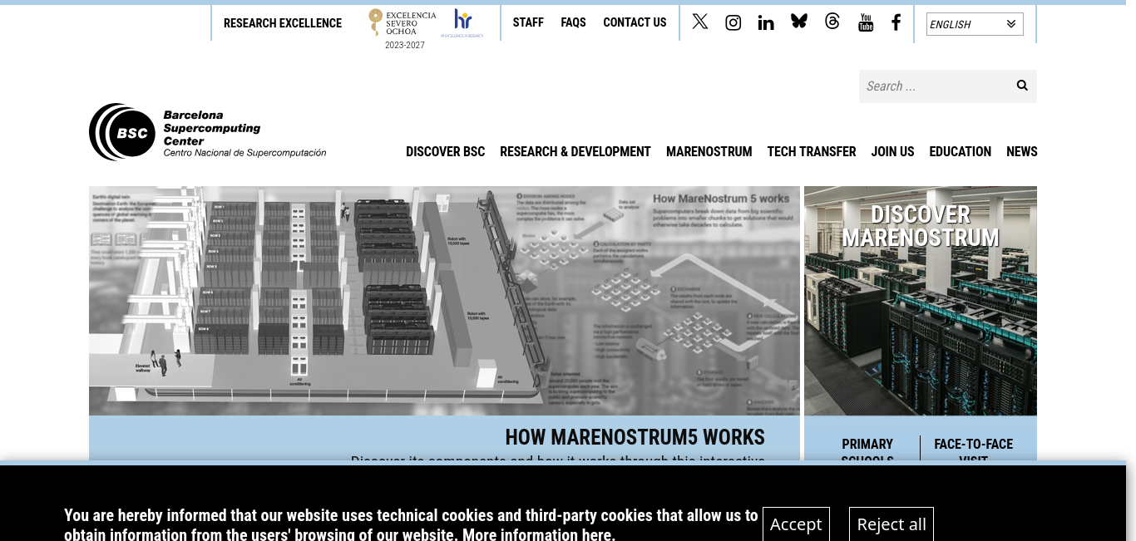Visit the LinkedIn icon link
Screen dimensions: 1136x541
tap(766, 22)
